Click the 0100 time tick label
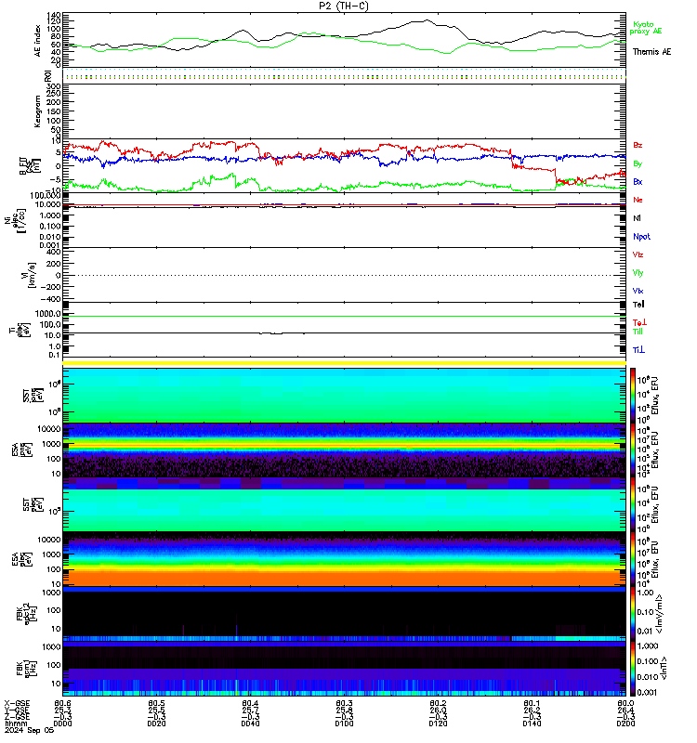This screenshot has width=697, height=743. click(x=344, y=723)
